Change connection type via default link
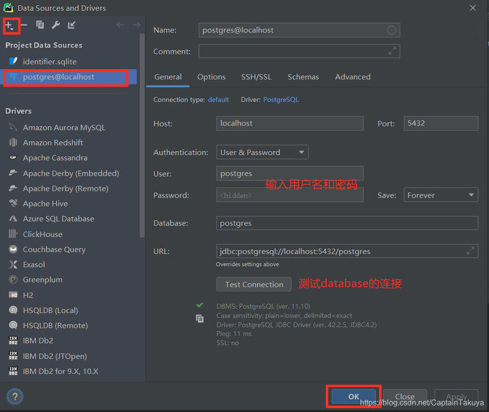 tap(218, 99)
